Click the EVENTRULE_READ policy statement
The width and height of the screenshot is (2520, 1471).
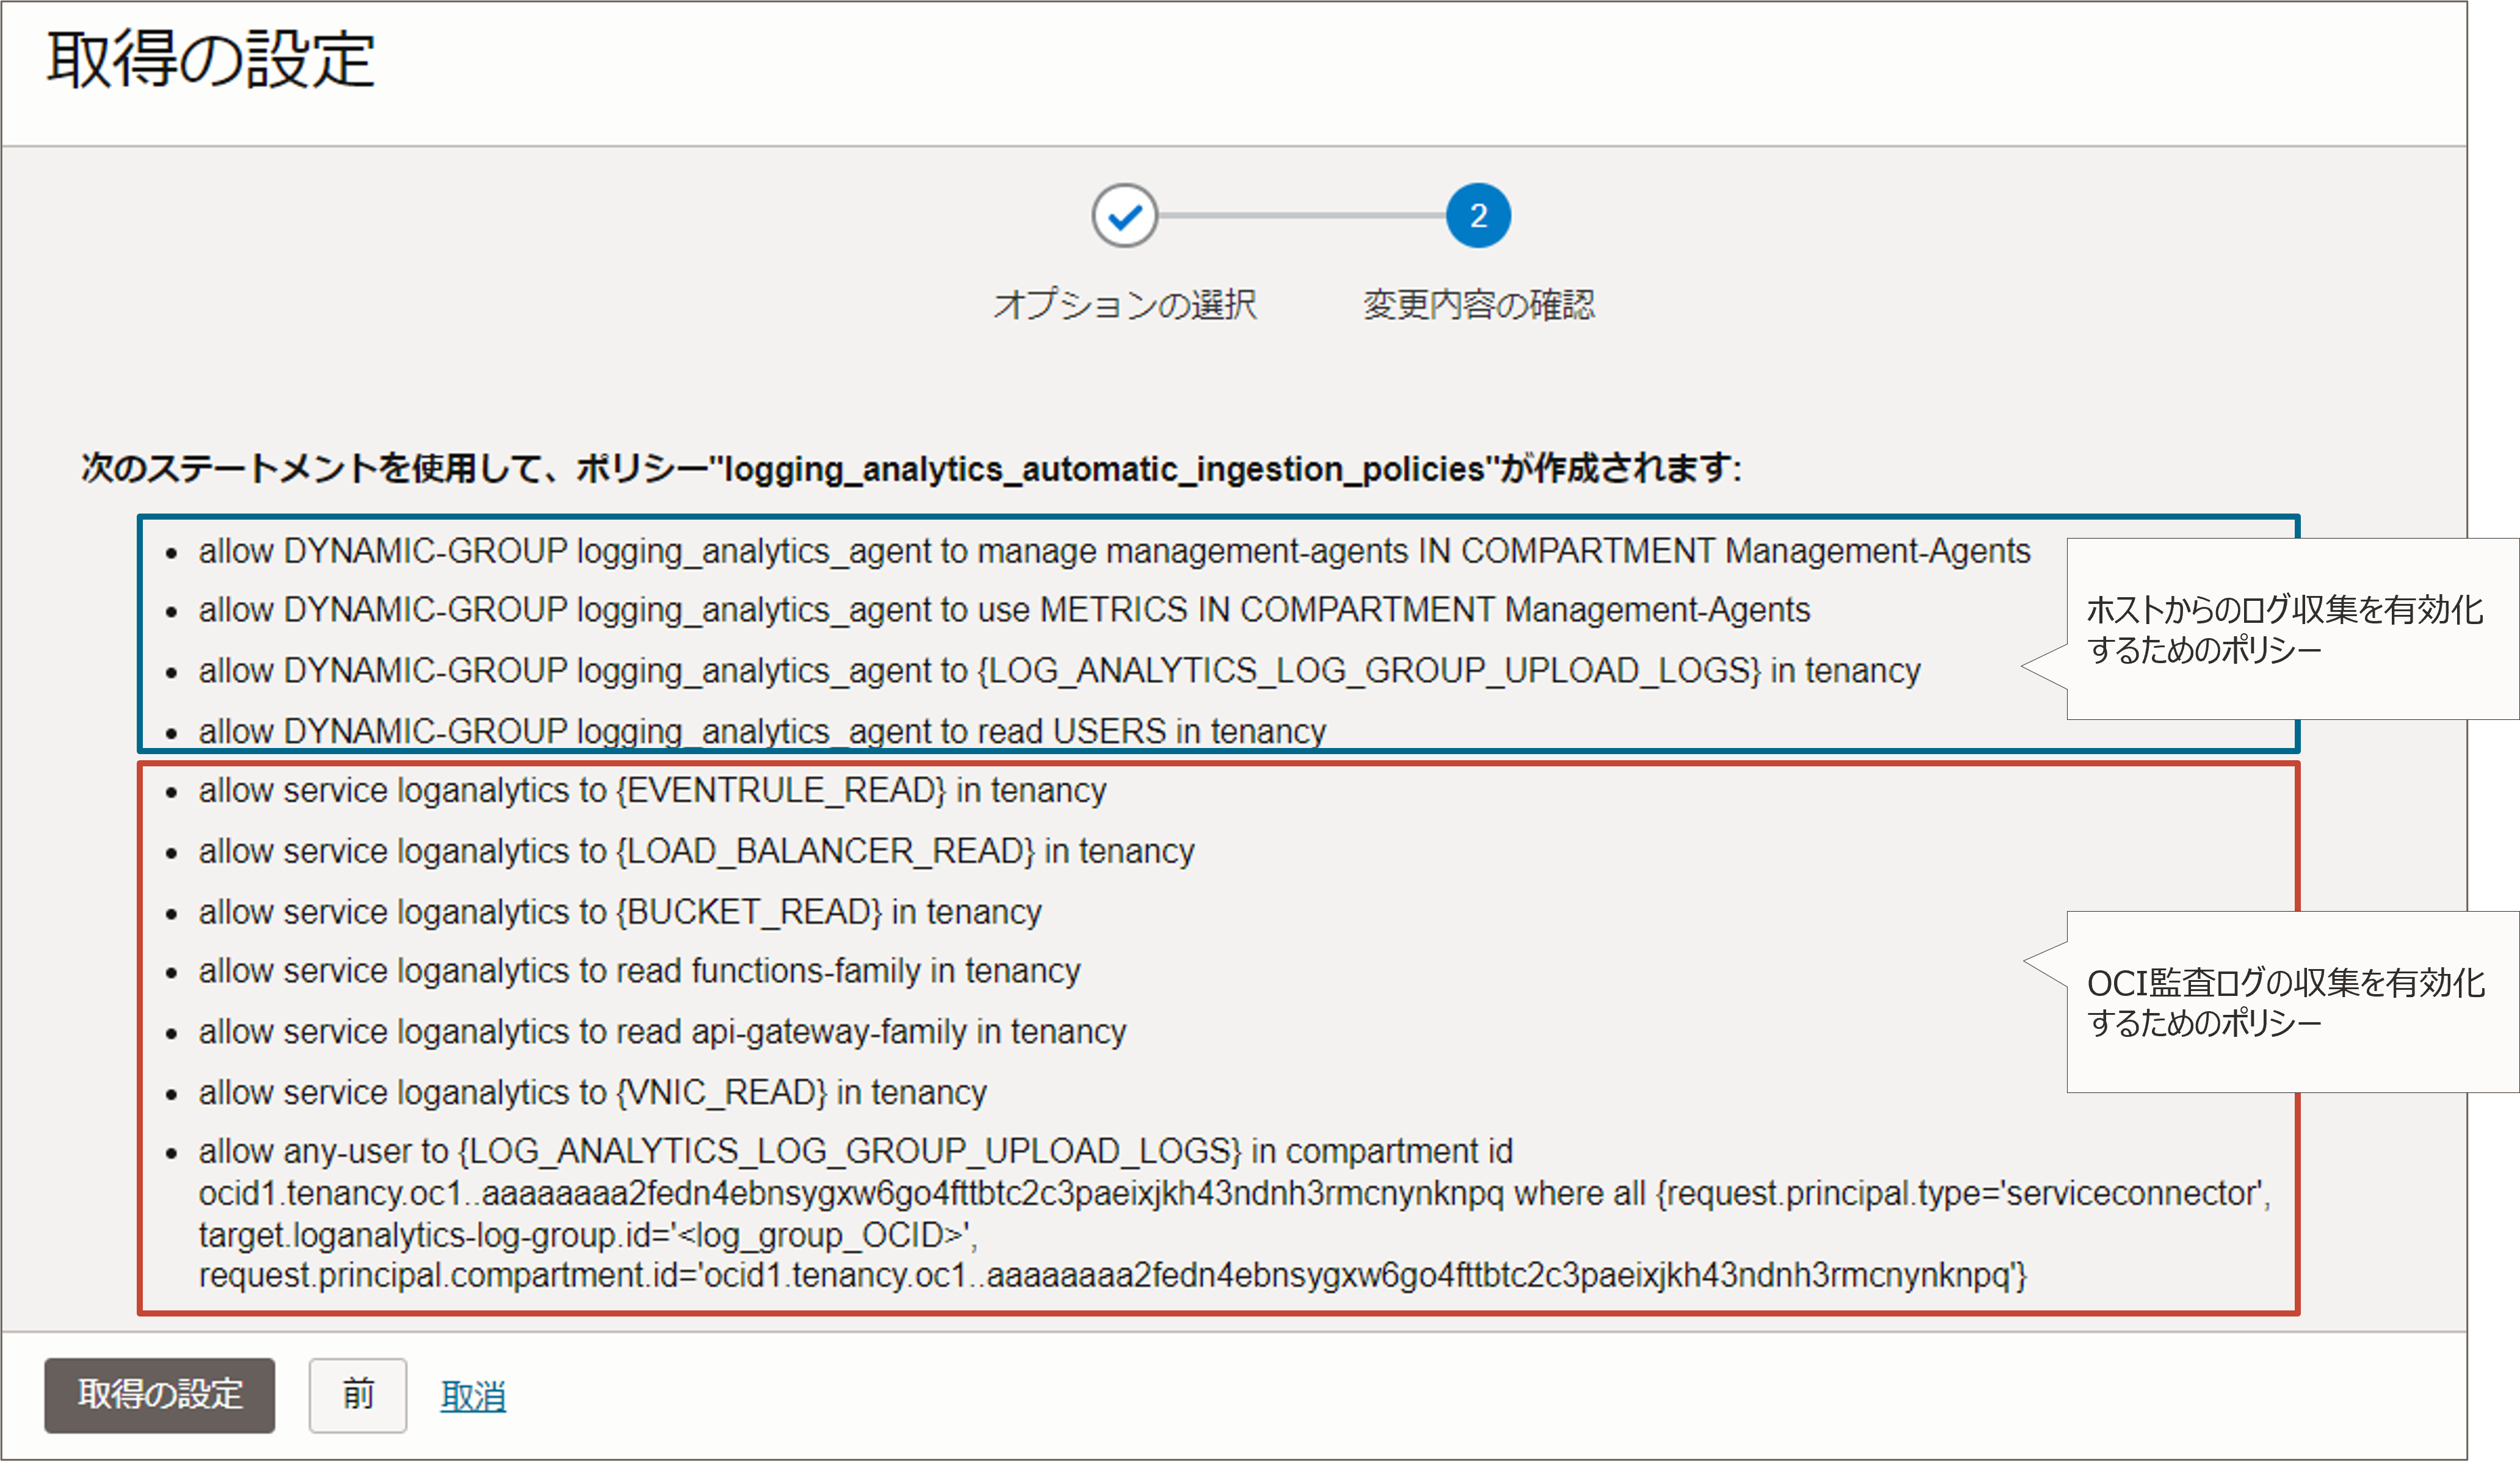click(x=651, y=791)
